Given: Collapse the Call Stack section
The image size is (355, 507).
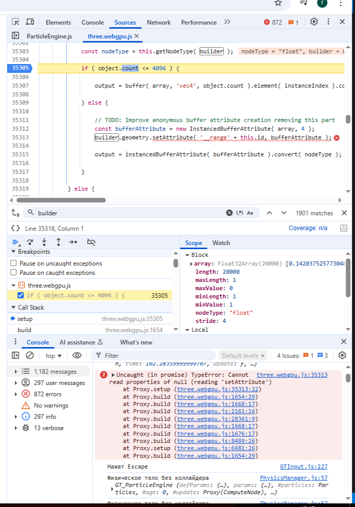Looking at the screenshot, I should pyautogui.click(x=13, y=307).
